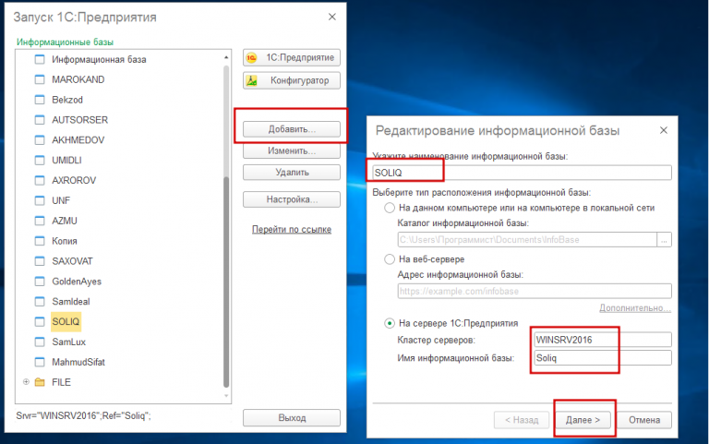Select На сервере 1С:Предприятия radio button
The height and width of the screenshot is (444, 709).
point(390,323)
